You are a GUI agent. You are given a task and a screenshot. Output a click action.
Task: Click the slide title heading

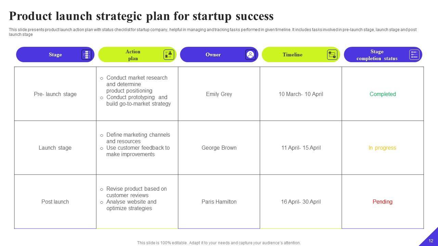(x=141, y=16)
